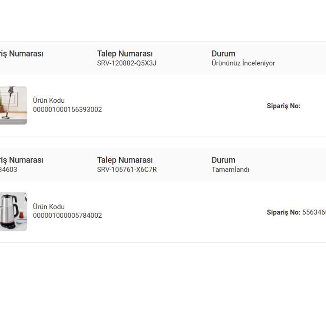Click the partially visible order number 34603
Screen dimensions: 326x326
pyautogui.click(x=8, y=169)
